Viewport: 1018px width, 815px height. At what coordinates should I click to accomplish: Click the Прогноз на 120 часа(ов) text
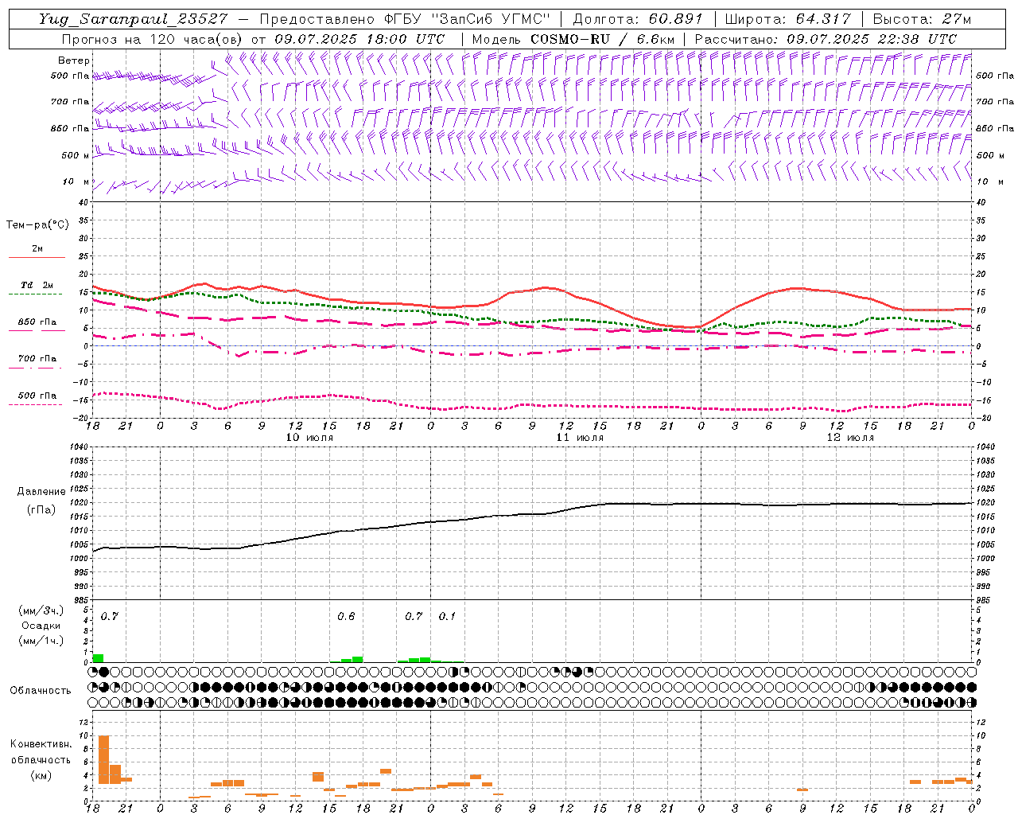tap(153, 39)
